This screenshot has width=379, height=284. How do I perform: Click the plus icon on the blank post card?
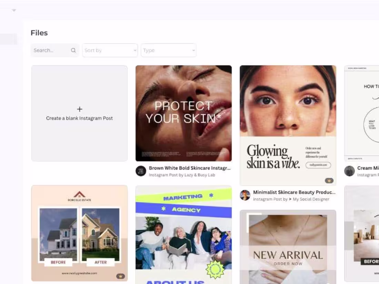click(80, 109)
